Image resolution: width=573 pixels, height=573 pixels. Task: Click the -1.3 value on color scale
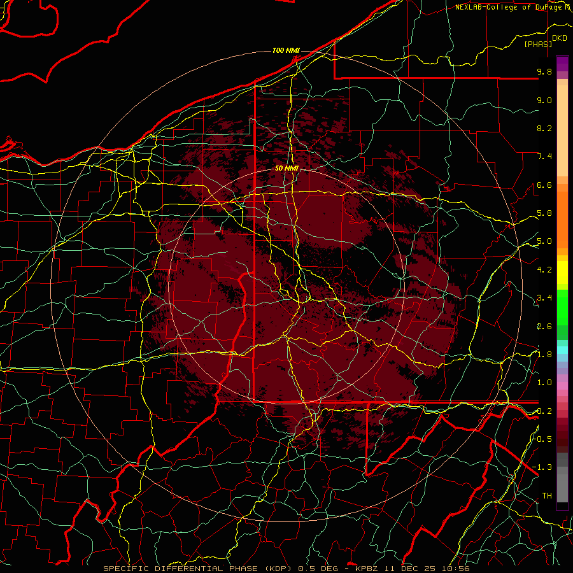(x=542, y=467)
